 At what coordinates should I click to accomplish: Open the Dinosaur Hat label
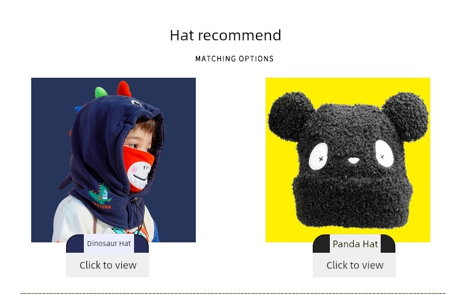coord(108,244)
